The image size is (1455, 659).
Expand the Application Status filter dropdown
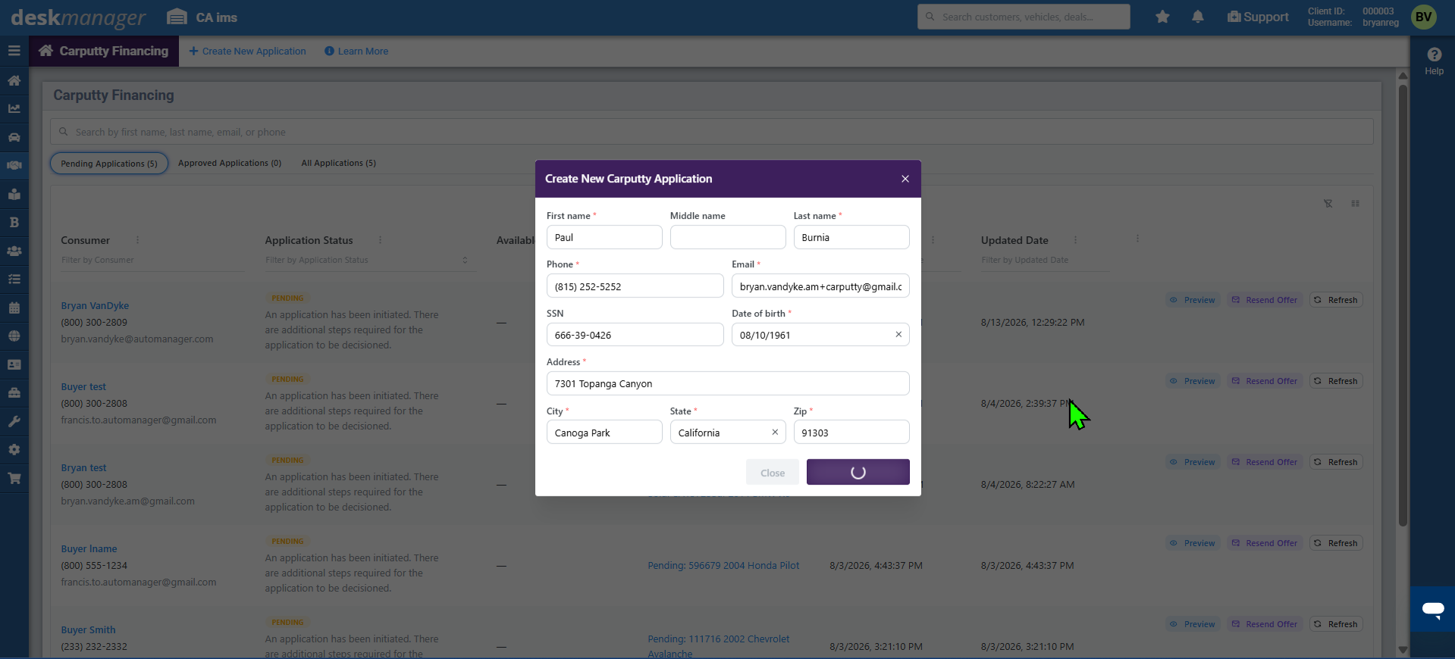[465, 260]
